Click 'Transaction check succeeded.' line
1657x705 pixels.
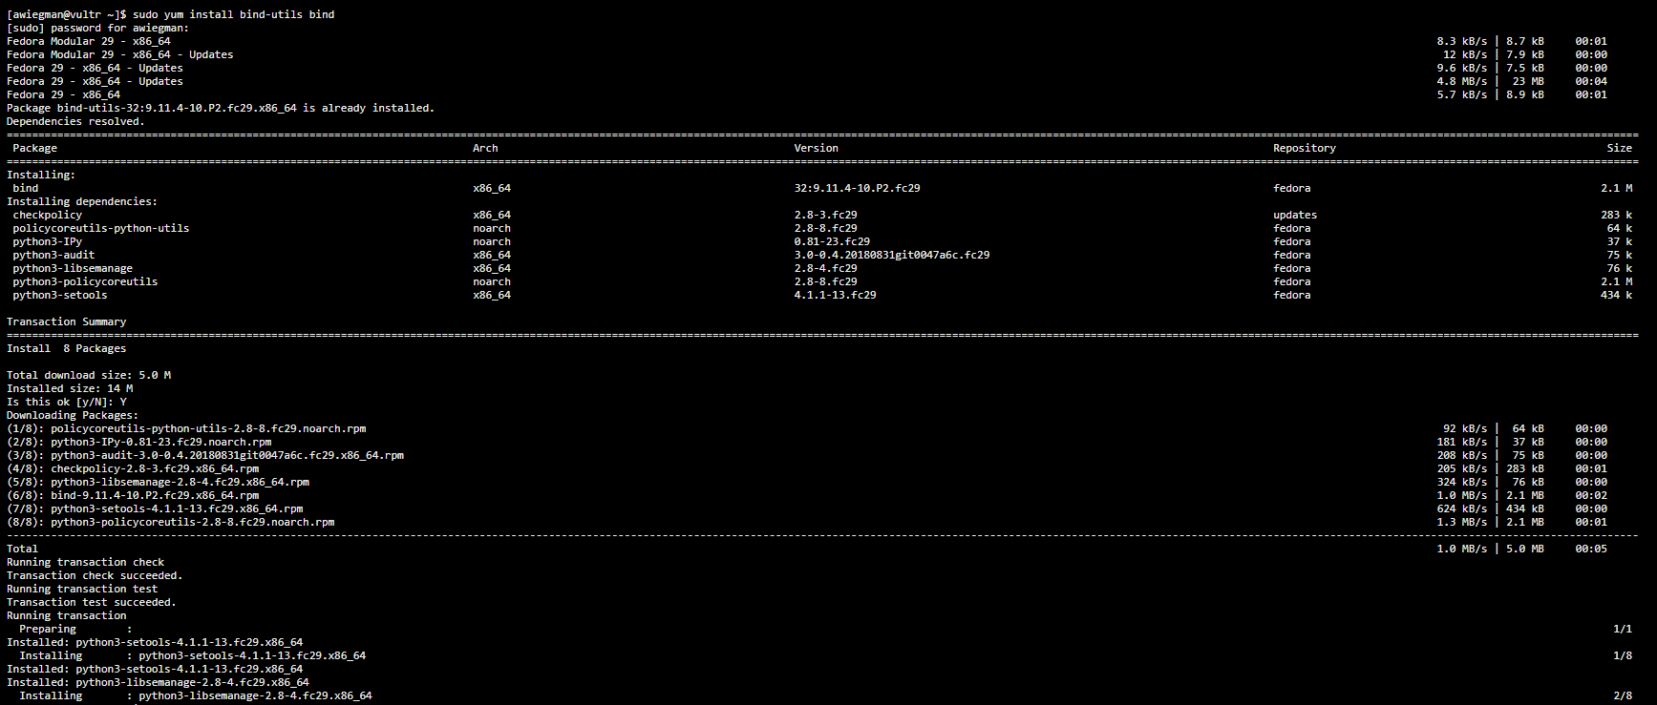pos(95,575)
